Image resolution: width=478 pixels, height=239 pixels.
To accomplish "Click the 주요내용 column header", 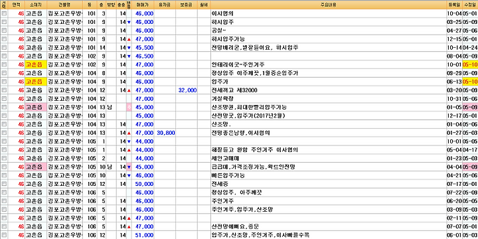I will pos(328,5).
